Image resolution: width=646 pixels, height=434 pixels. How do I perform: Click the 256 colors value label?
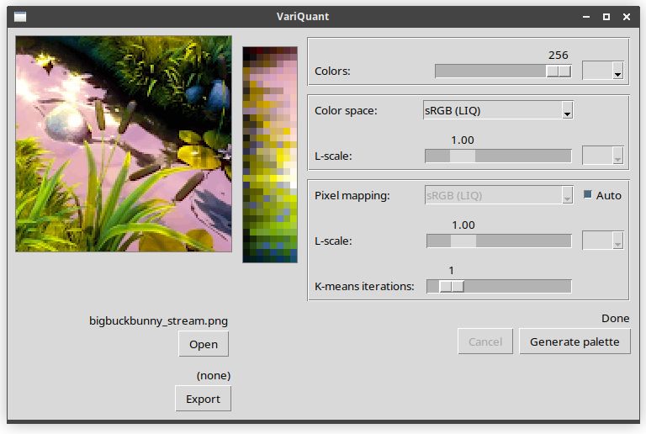559,55
